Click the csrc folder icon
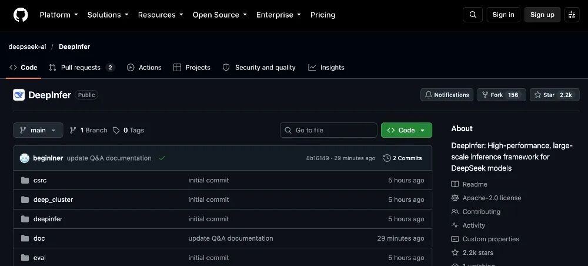The image size is (588, 266). tap(25, 180)
